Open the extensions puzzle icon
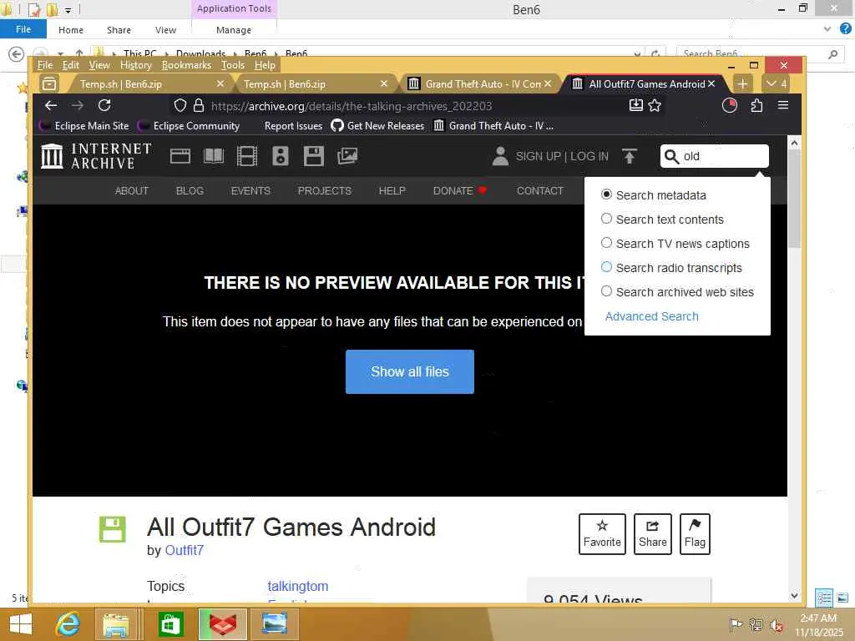 [756, 106]
